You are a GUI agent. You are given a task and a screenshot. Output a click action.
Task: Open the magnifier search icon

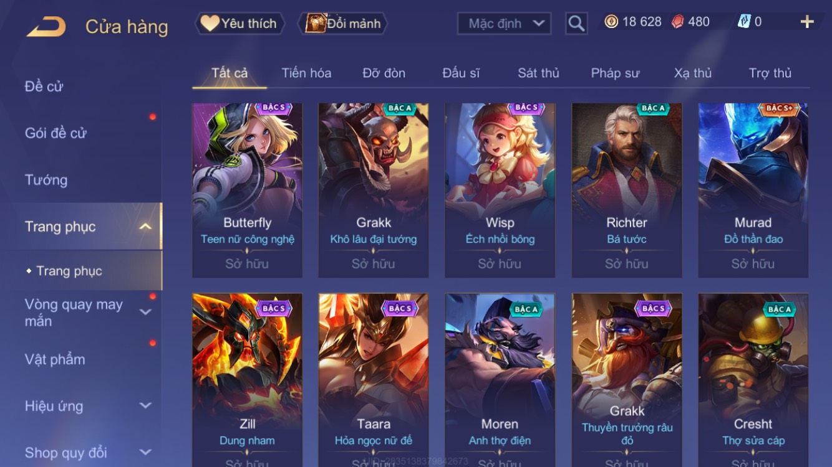[576, 24]
